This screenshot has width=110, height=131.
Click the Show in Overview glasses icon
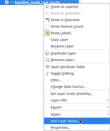coord(47,20)
